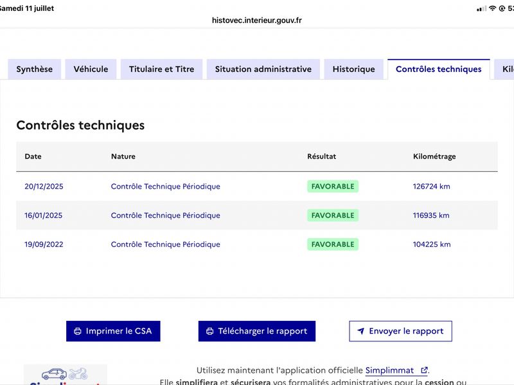This screenshot has height=385, width=514.
Task: Select the 116935 km mileage value
Action: click(431, 216)
